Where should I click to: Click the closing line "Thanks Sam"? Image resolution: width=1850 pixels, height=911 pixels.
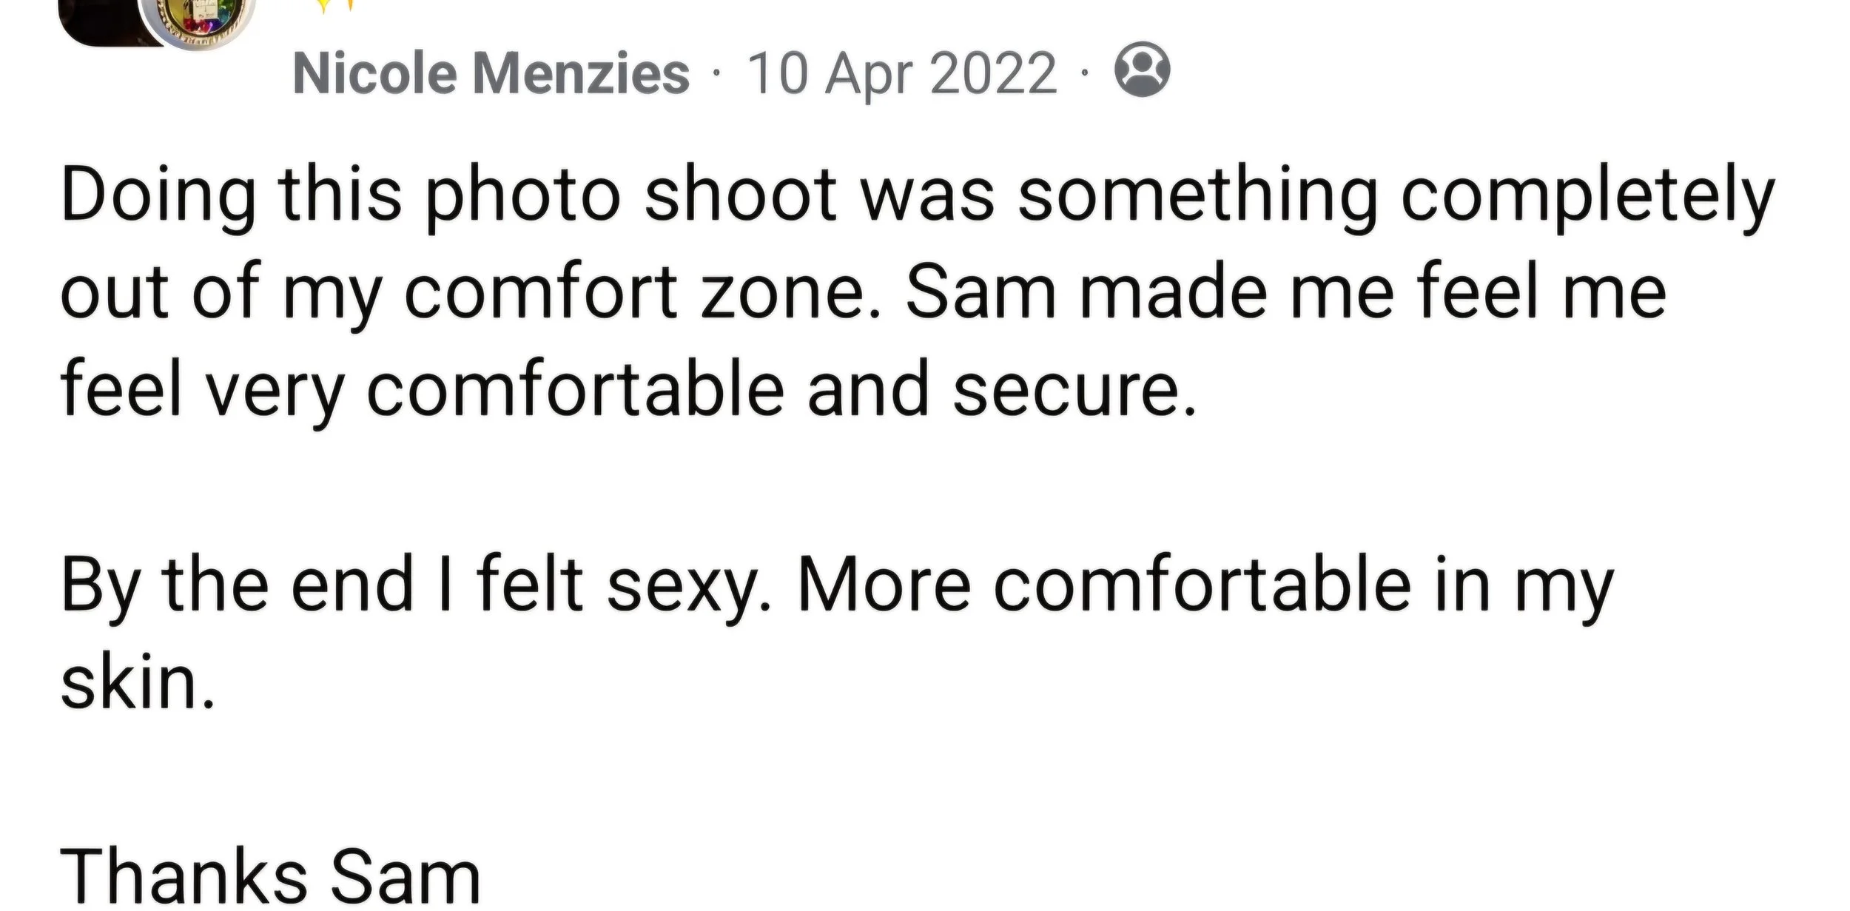270,878
